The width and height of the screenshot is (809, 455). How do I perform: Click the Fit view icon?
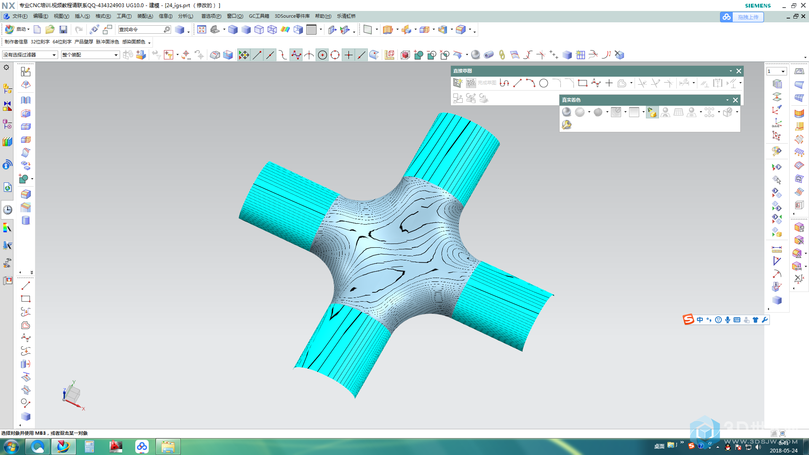(x=202, y=29)
